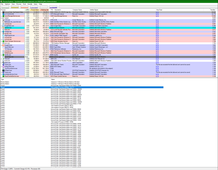The height and width of the screenshot is (170, 218).
Task: Click the Process Explorer title bar icon
Action: tap(1, 1)
